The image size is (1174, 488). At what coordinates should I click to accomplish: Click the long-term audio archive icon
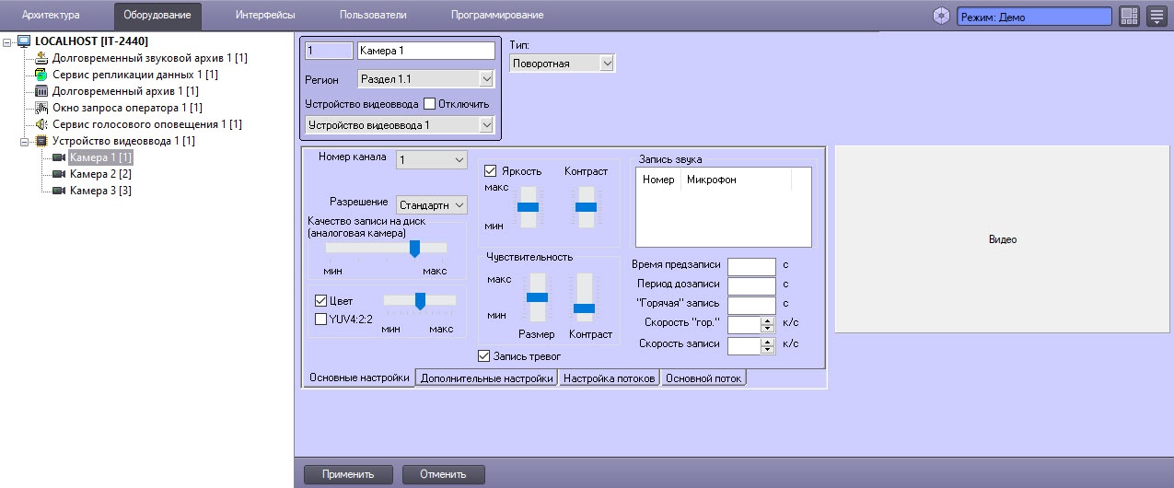(41, 58)
